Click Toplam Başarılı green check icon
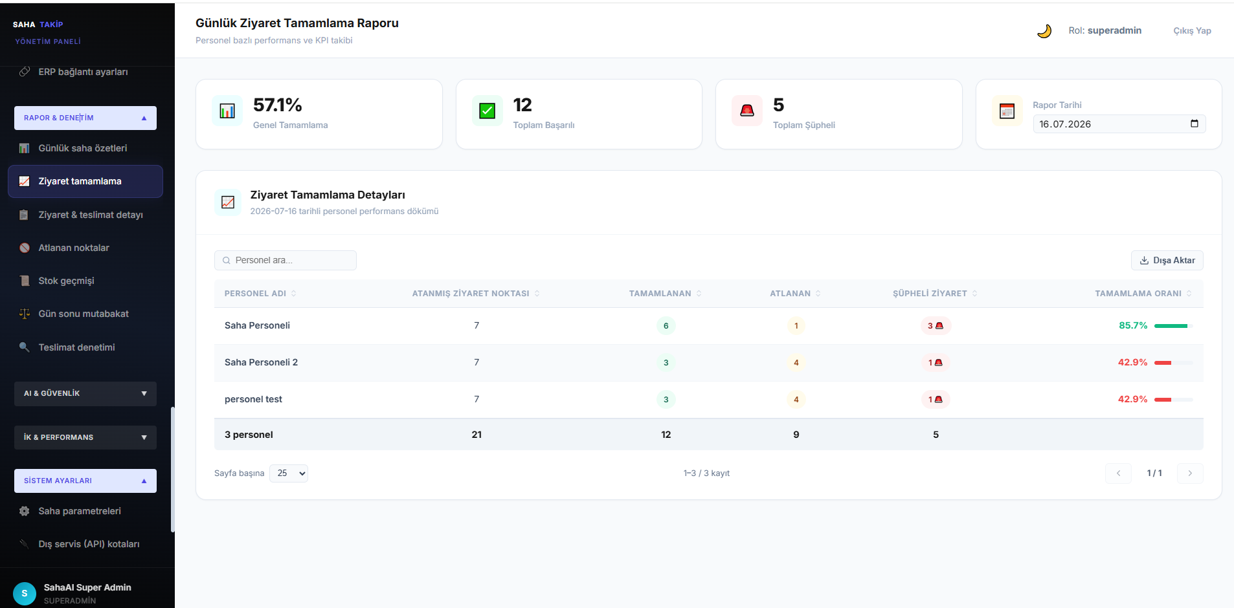 [x=488, y=111]
